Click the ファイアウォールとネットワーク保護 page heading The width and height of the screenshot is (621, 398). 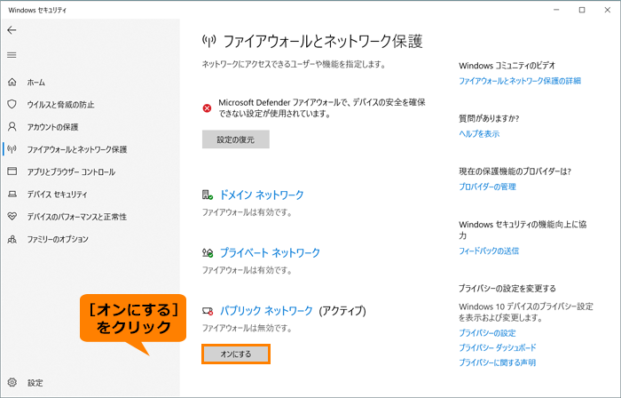[323, 41]
